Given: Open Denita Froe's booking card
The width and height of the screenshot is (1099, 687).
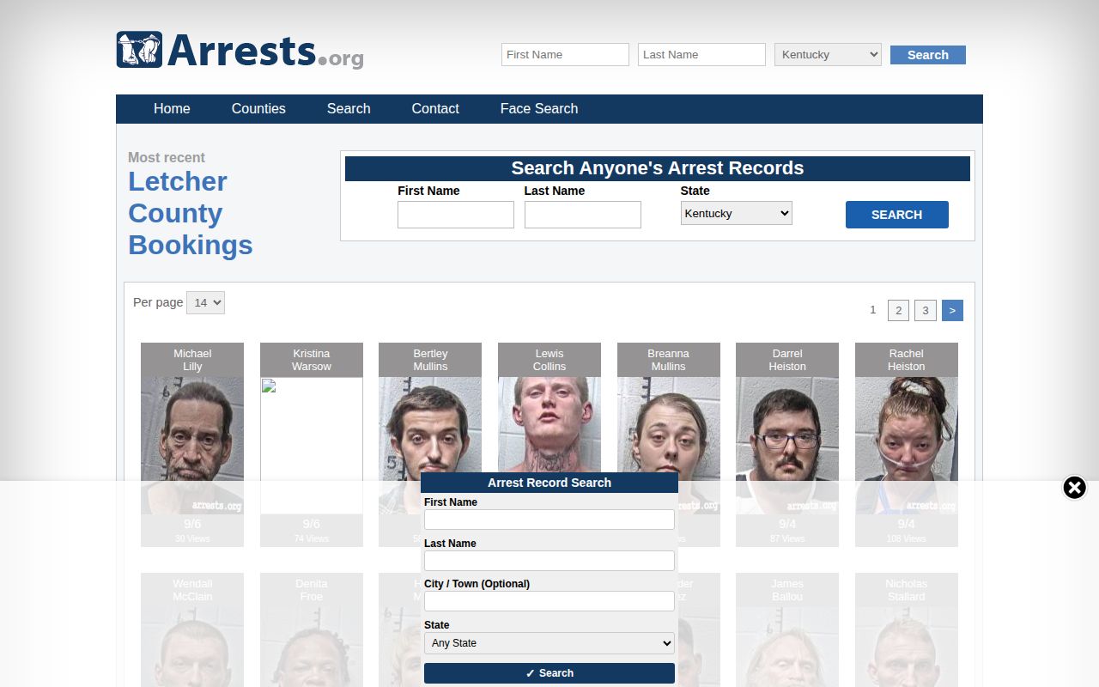Looking at the screenshot, I should pos(312,629).
